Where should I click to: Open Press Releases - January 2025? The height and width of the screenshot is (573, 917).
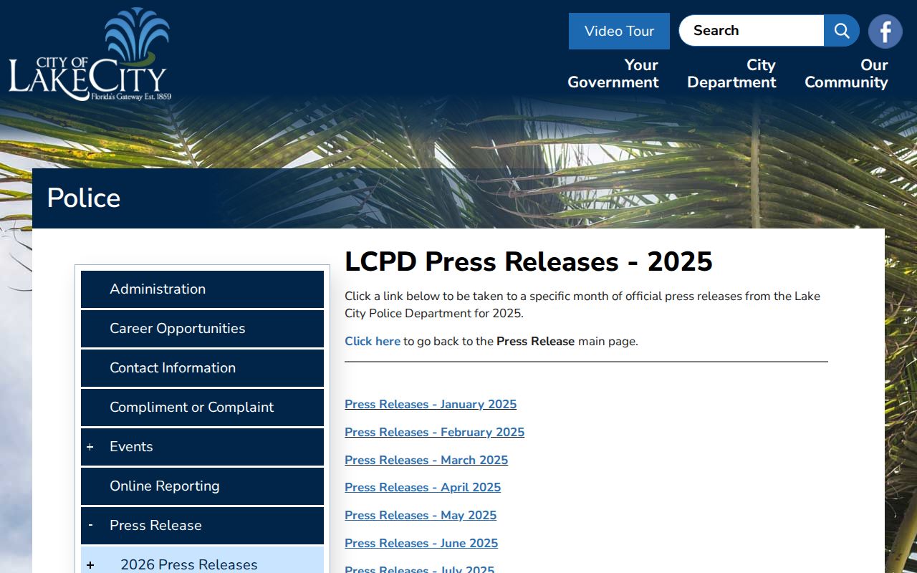pyautogui.click(x=431, y=405)
